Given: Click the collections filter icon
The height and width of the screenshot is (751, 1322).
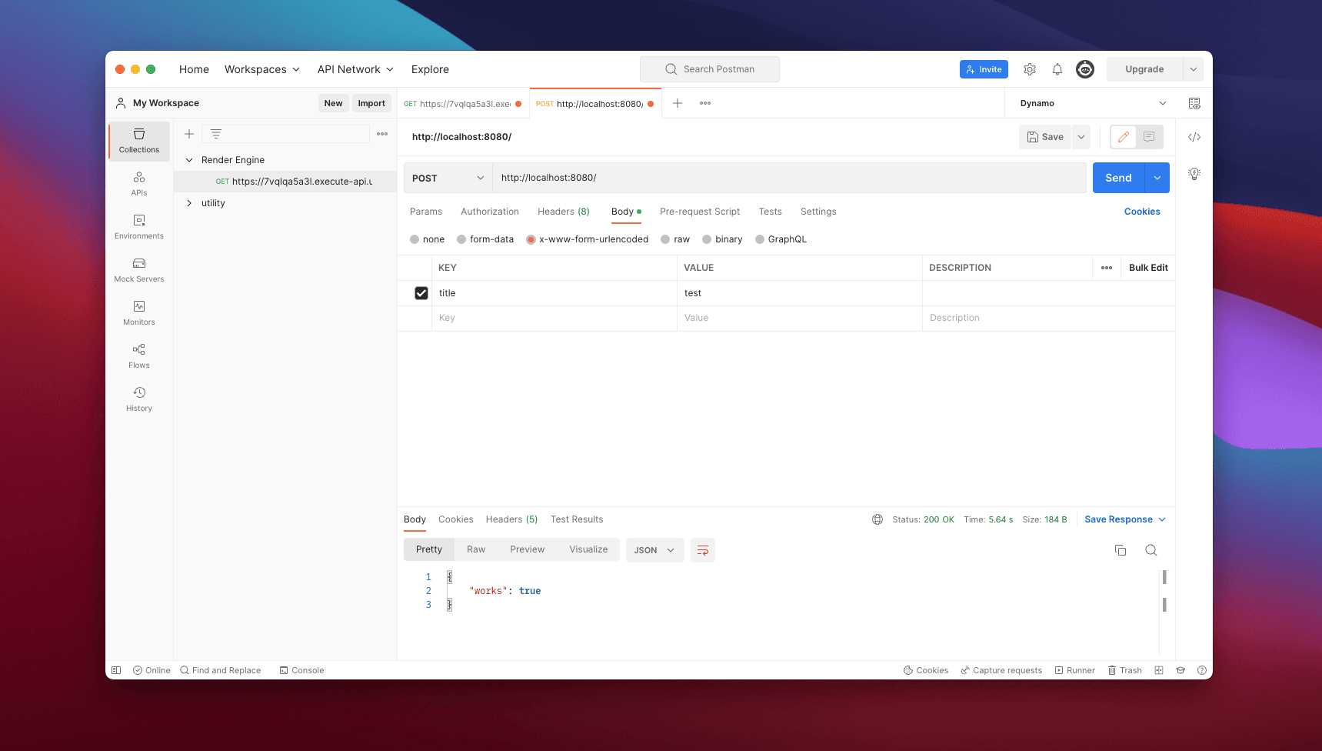Looking at the screenshot, I should click(216, 134).
